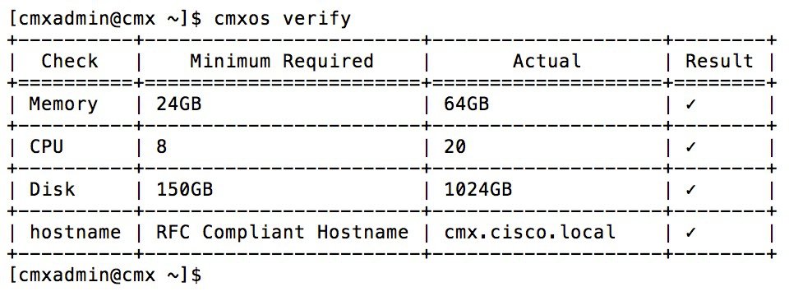Click the CPU label cell
Image resolution: width=789 pixels, height=296 pixels.
coord(46,147)
